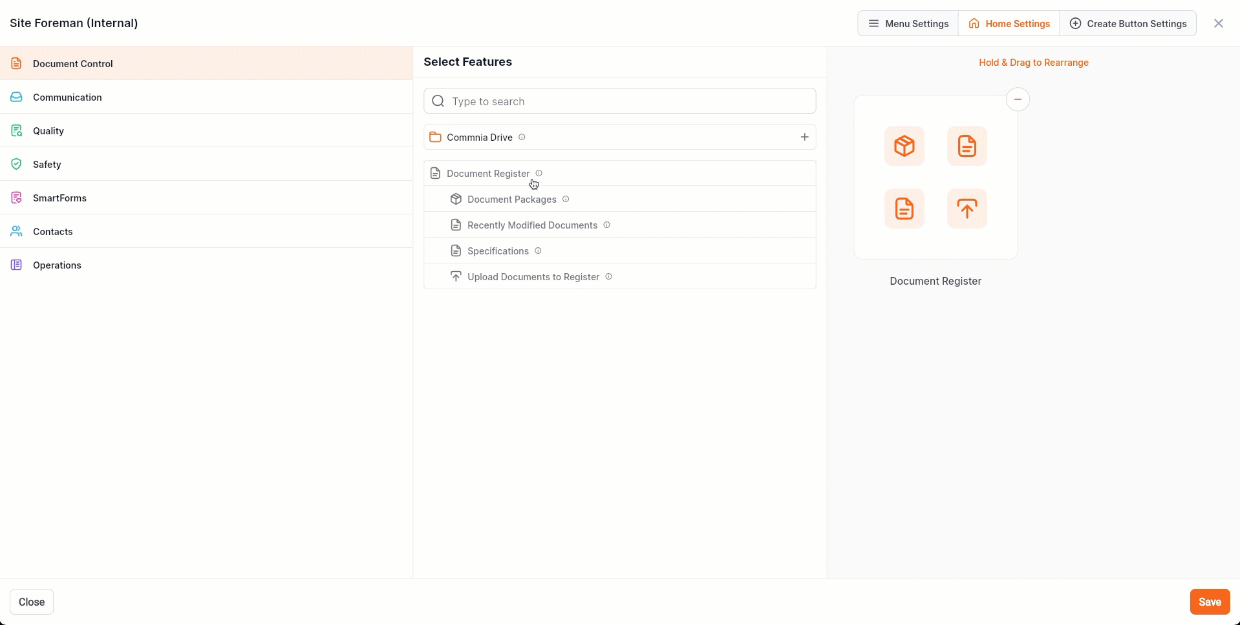Click info icon beside Upload Documents to Register

pos(608,276)
